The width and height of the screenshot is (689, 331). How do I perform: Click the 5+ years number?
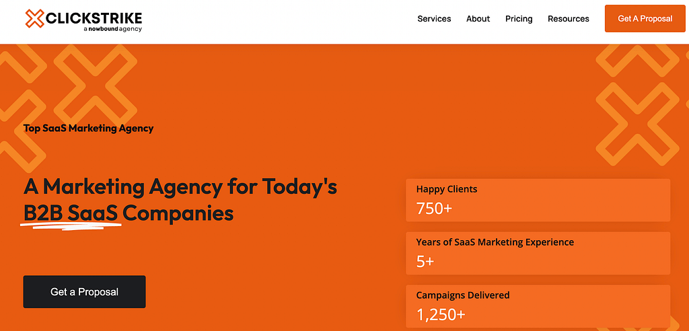coord(425,262)
